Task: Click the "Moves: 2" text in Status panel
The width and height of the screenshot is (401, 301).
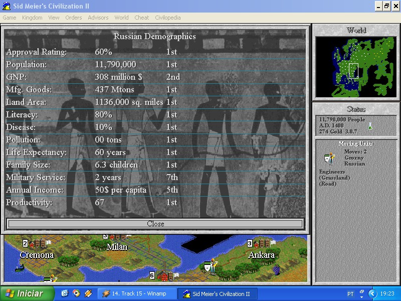Action: click(355, 152)
